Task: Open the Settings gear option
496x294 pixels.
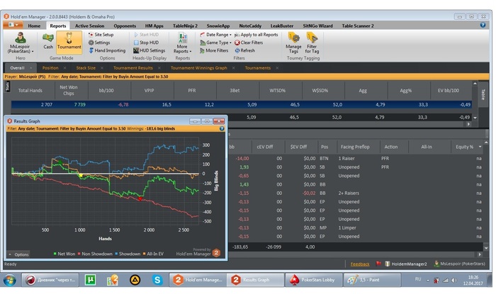Action: [99, 43]
